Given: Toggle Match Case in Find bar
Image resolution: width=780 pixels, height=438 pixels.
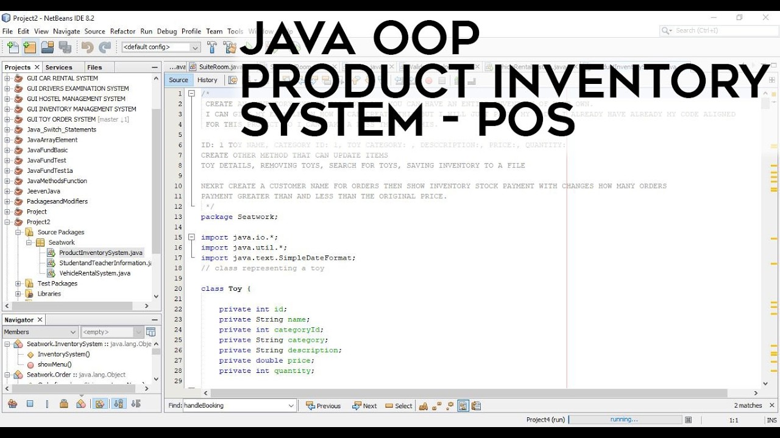Looking at the screenshot, I should 423,406.
